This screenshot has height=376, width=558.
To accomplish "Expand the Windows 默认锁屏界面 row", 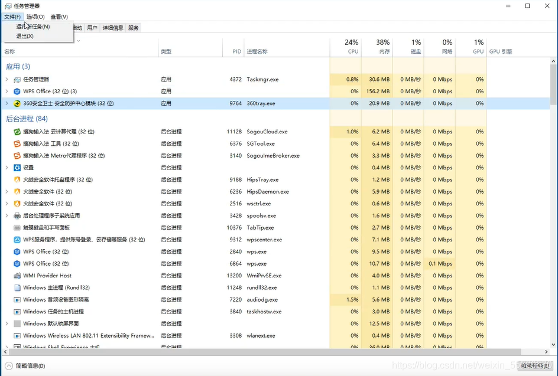I will click(7, 323).
